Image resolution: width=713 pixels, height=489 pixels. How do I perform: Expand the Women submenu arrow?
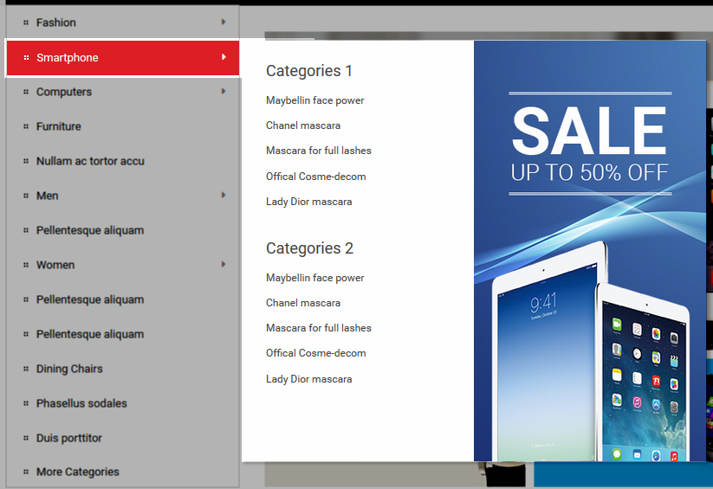224,265
